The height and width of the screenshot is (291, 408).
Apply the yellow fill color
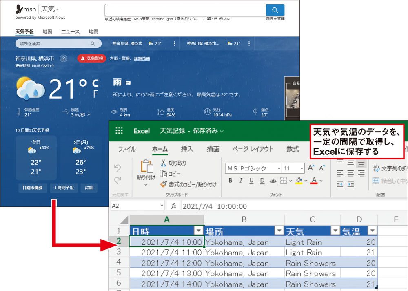(x=299, y=180)
